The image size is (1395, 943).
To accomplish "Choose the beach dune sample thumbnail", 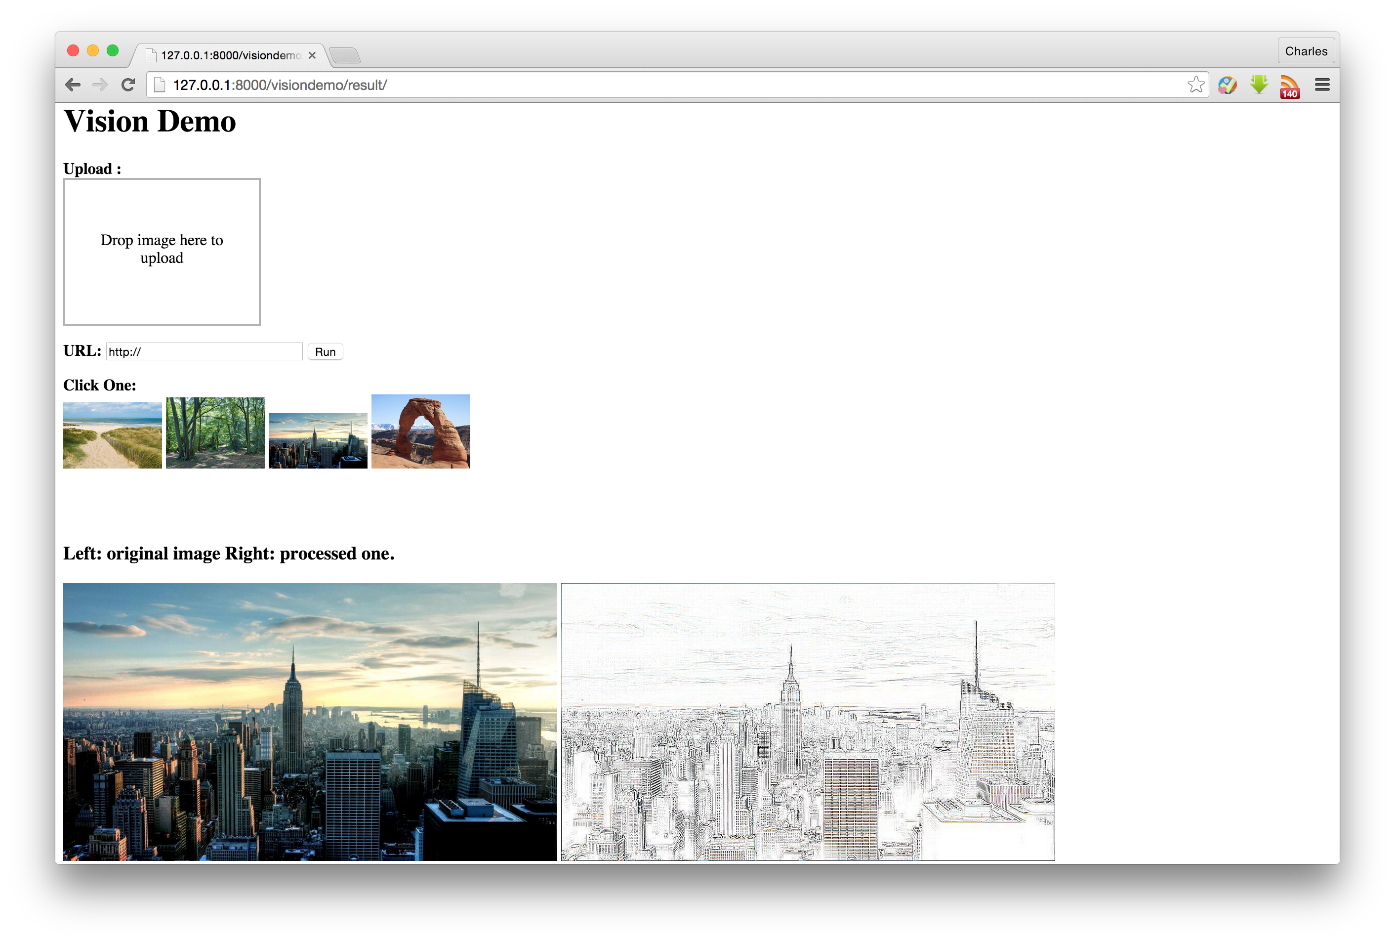I will pos(112,435).
